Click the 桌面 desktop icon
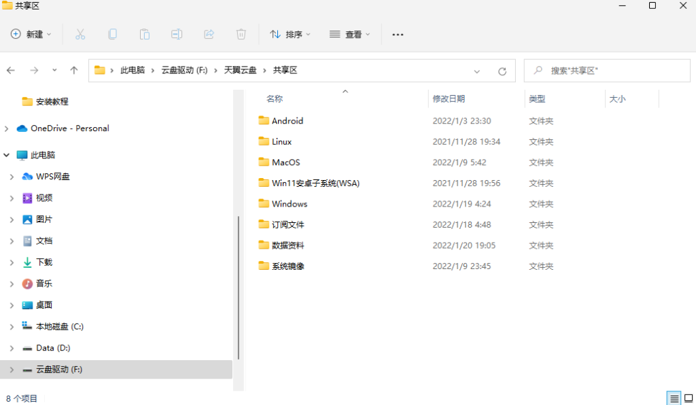The image size is (696, 405). click(27, 305)
